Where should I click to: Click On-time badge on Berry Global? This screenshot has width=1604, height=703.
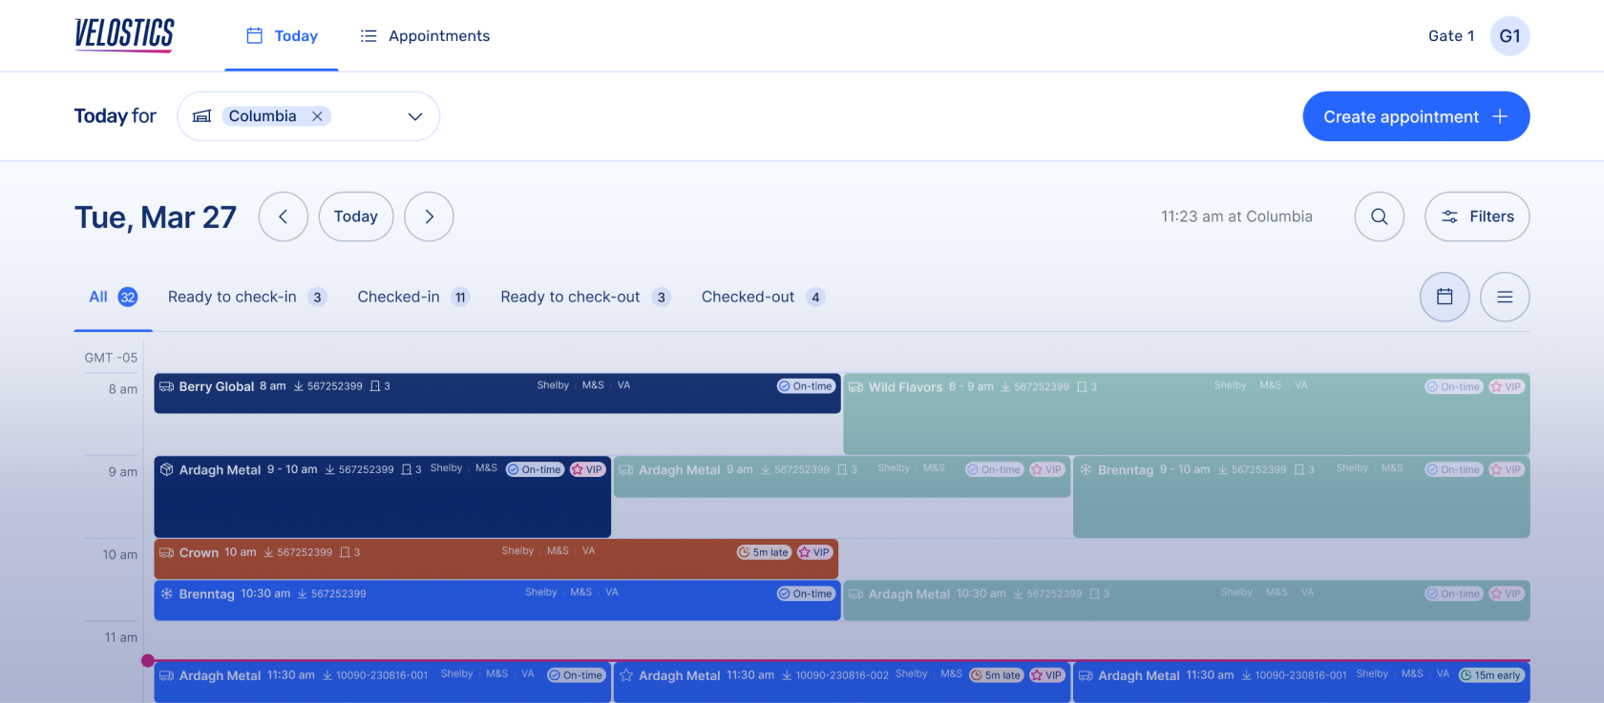[x=806, y=386]
